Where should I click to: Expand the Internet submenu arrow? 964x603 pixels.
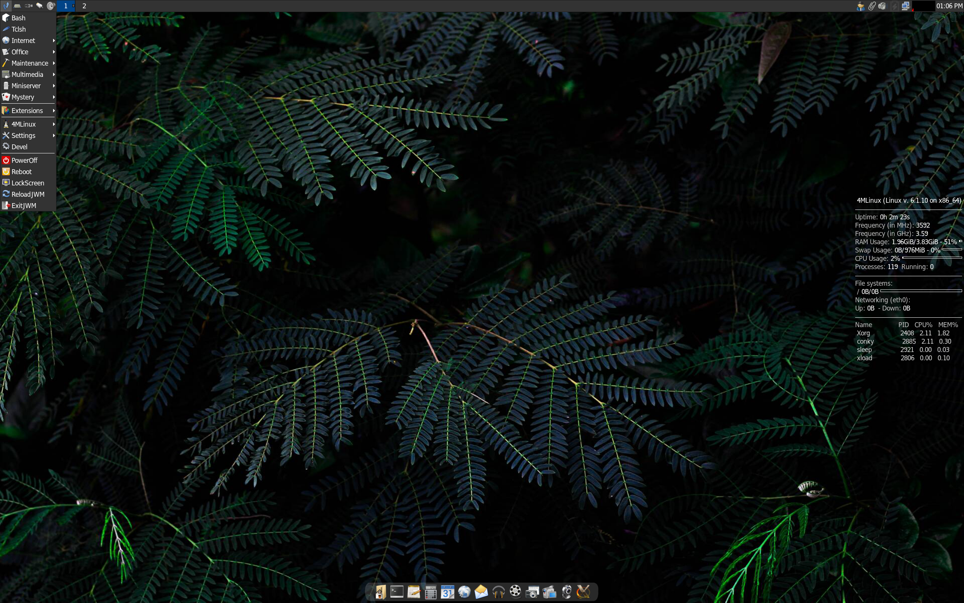(53, 40)
